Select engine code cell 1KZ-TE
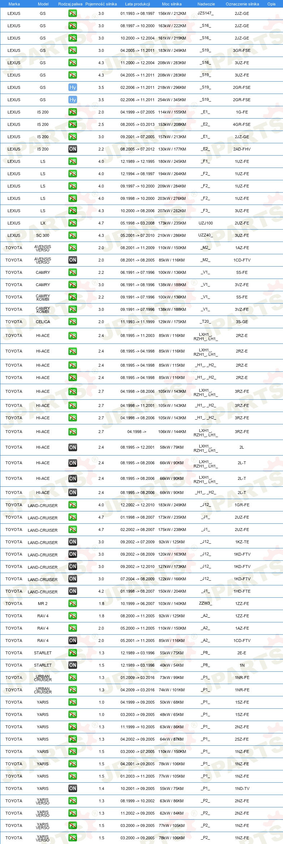Screen dimensions: 283x844 coord(242,542)
